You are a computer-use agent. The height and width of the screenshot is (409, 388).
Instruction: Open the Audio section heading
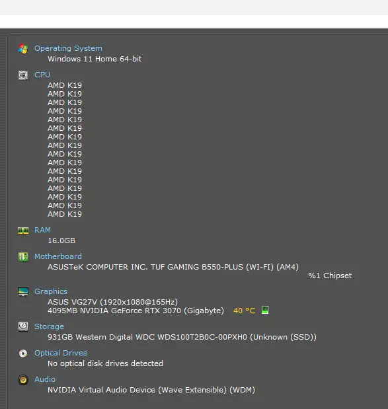45,379
